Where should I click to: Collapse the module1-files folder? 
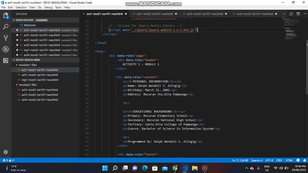(x=28, y=65)
